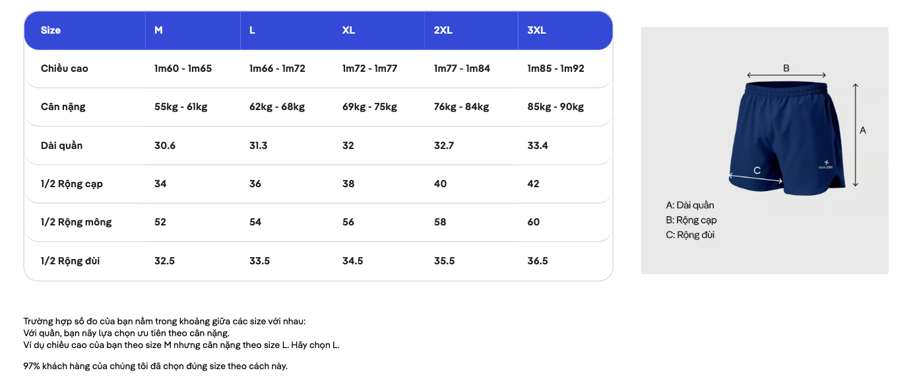Click the Size column header
911x381 pixels.
51,30
